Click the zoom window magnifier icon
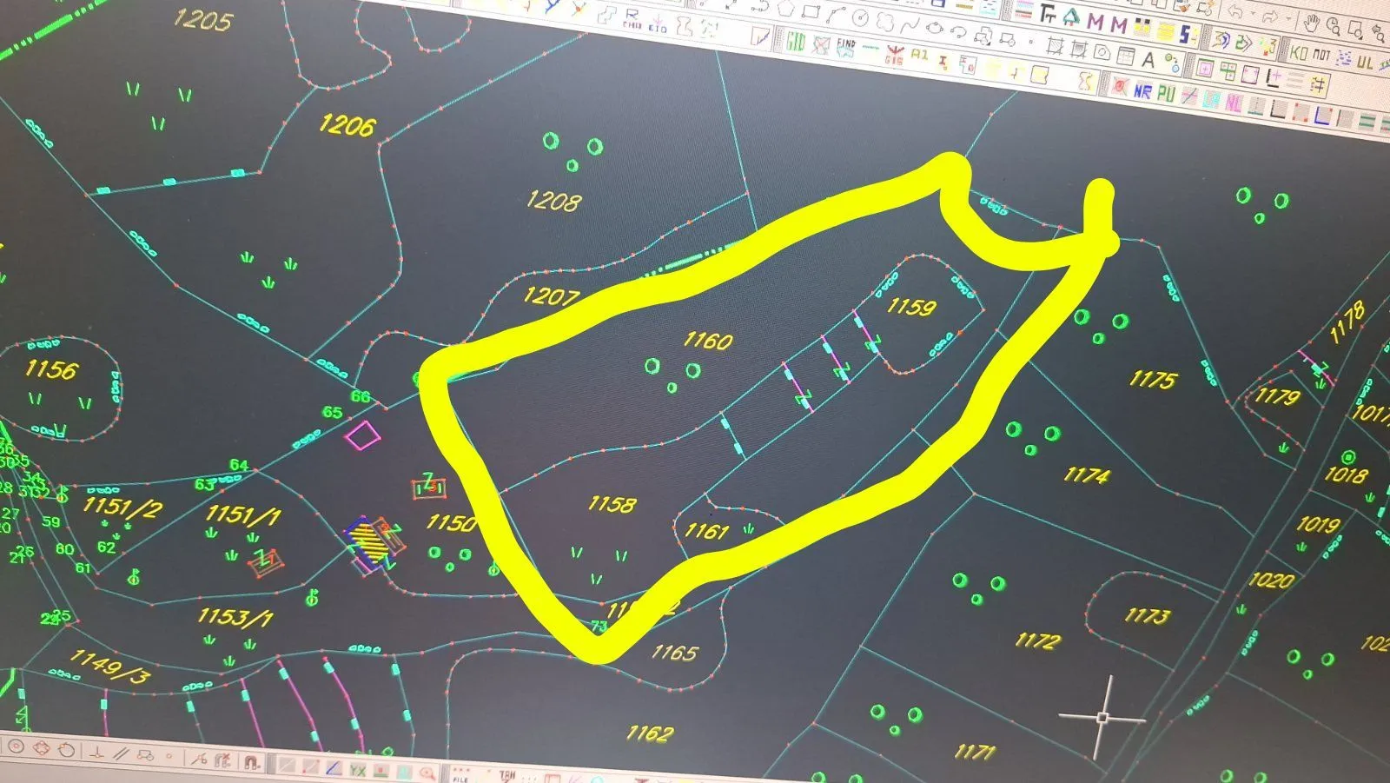Viewport: 1390px width, 783px height. point(1355,30)
